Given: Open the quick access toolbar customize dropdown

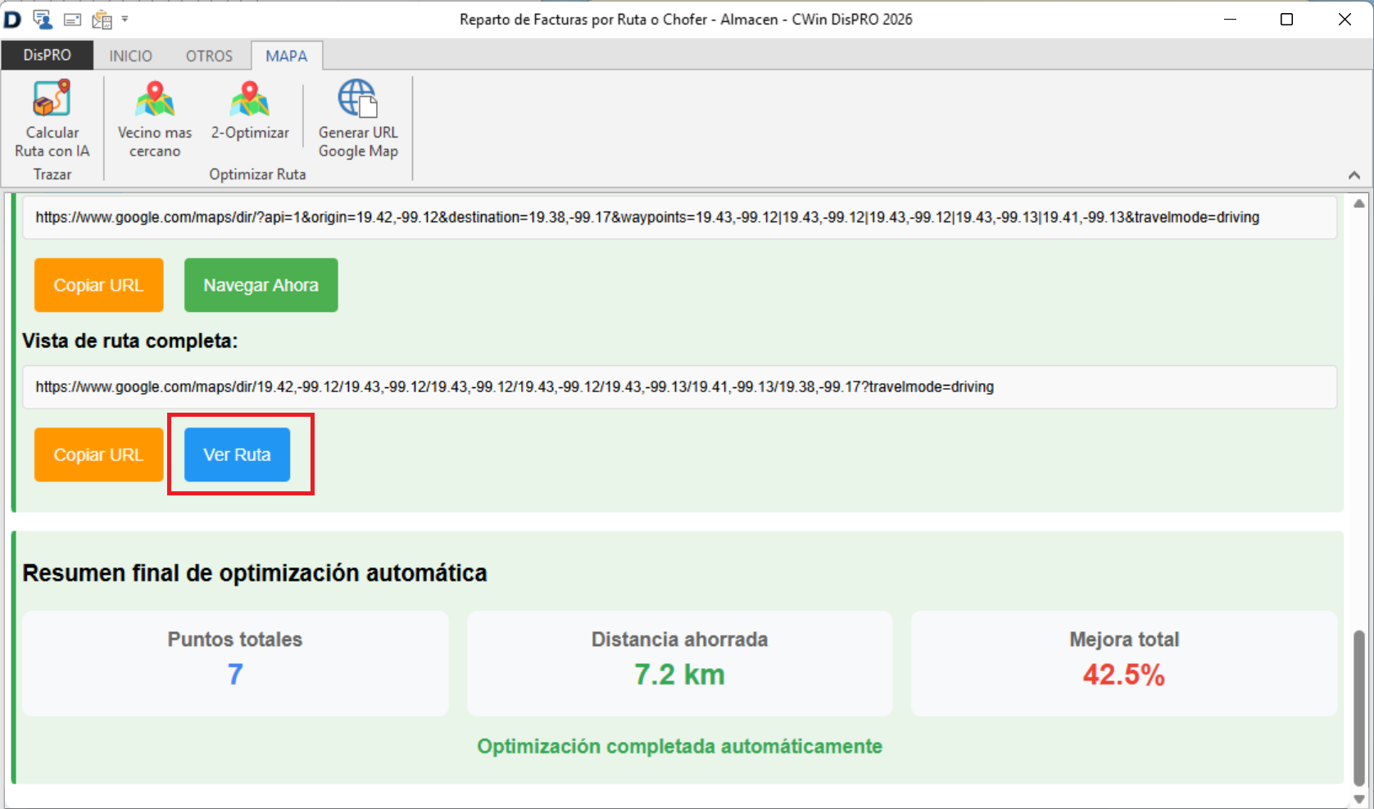Looking at the screenshot, I should [x=125, y=18].
